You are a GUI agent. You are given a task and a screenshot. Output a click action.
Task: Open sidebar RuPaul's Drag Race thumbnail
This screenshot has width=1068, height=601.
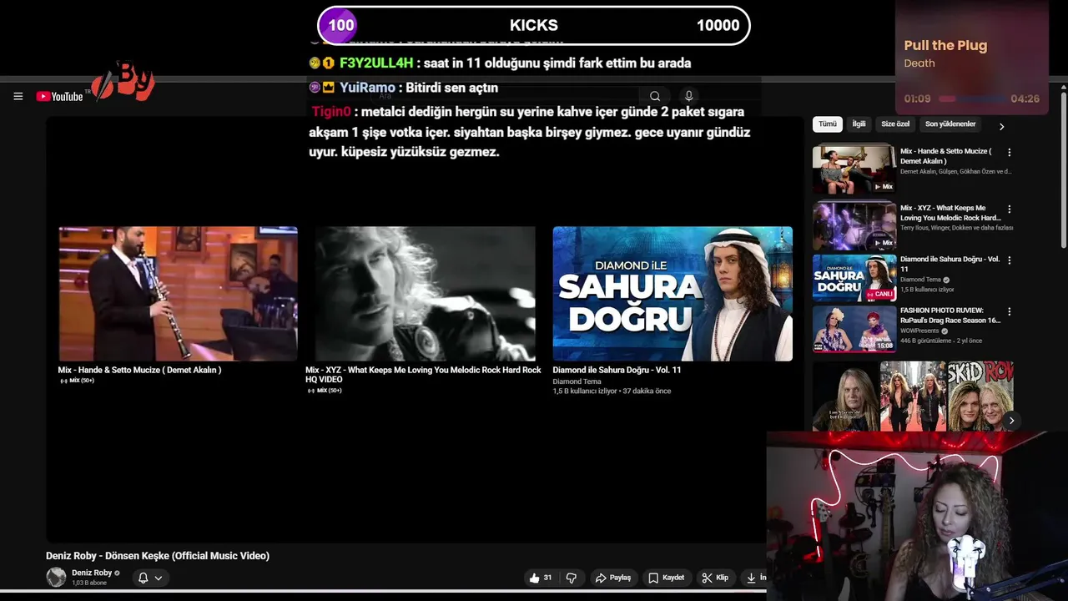854,329
